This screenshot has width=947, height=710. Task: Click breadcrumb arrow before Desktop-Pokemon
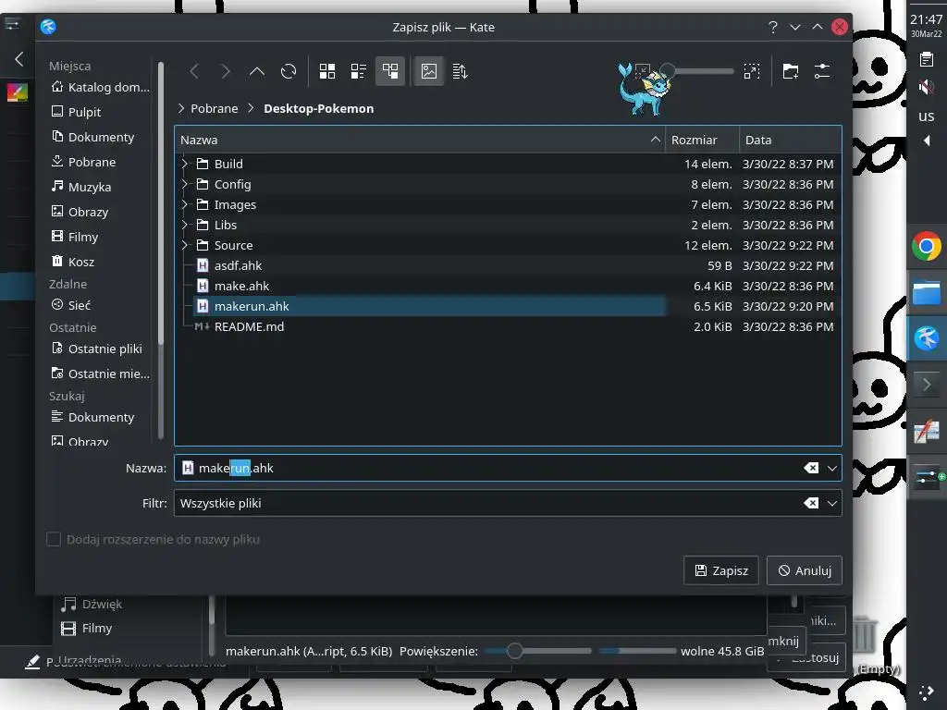(251, 108)
